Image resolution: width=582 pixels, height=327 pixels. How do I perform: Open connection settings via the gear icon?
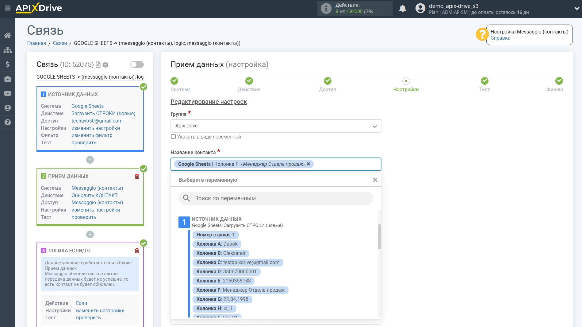pos(105,64)
